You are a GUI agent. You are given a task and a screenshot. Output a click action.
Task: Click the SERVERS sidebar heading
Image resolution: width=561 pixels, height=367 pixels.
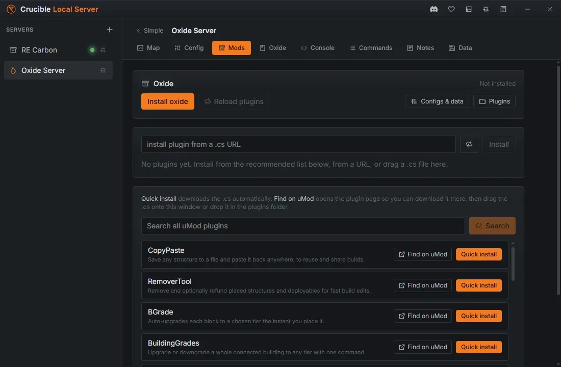pos(20,30)
